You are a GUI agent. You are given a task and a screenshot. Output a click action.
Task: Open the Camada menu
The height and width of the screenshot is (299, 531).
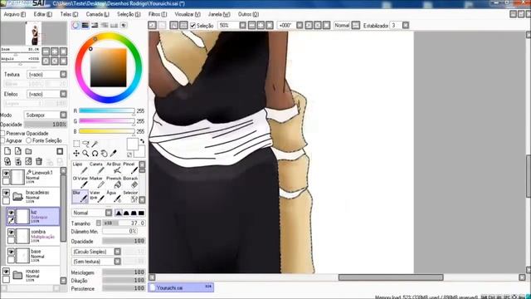pyautogui.click(x=98, y=14)
